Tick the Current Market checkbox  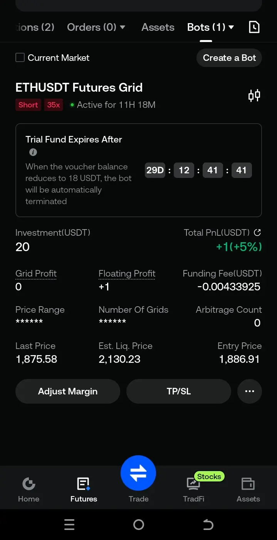coord(20,58)
